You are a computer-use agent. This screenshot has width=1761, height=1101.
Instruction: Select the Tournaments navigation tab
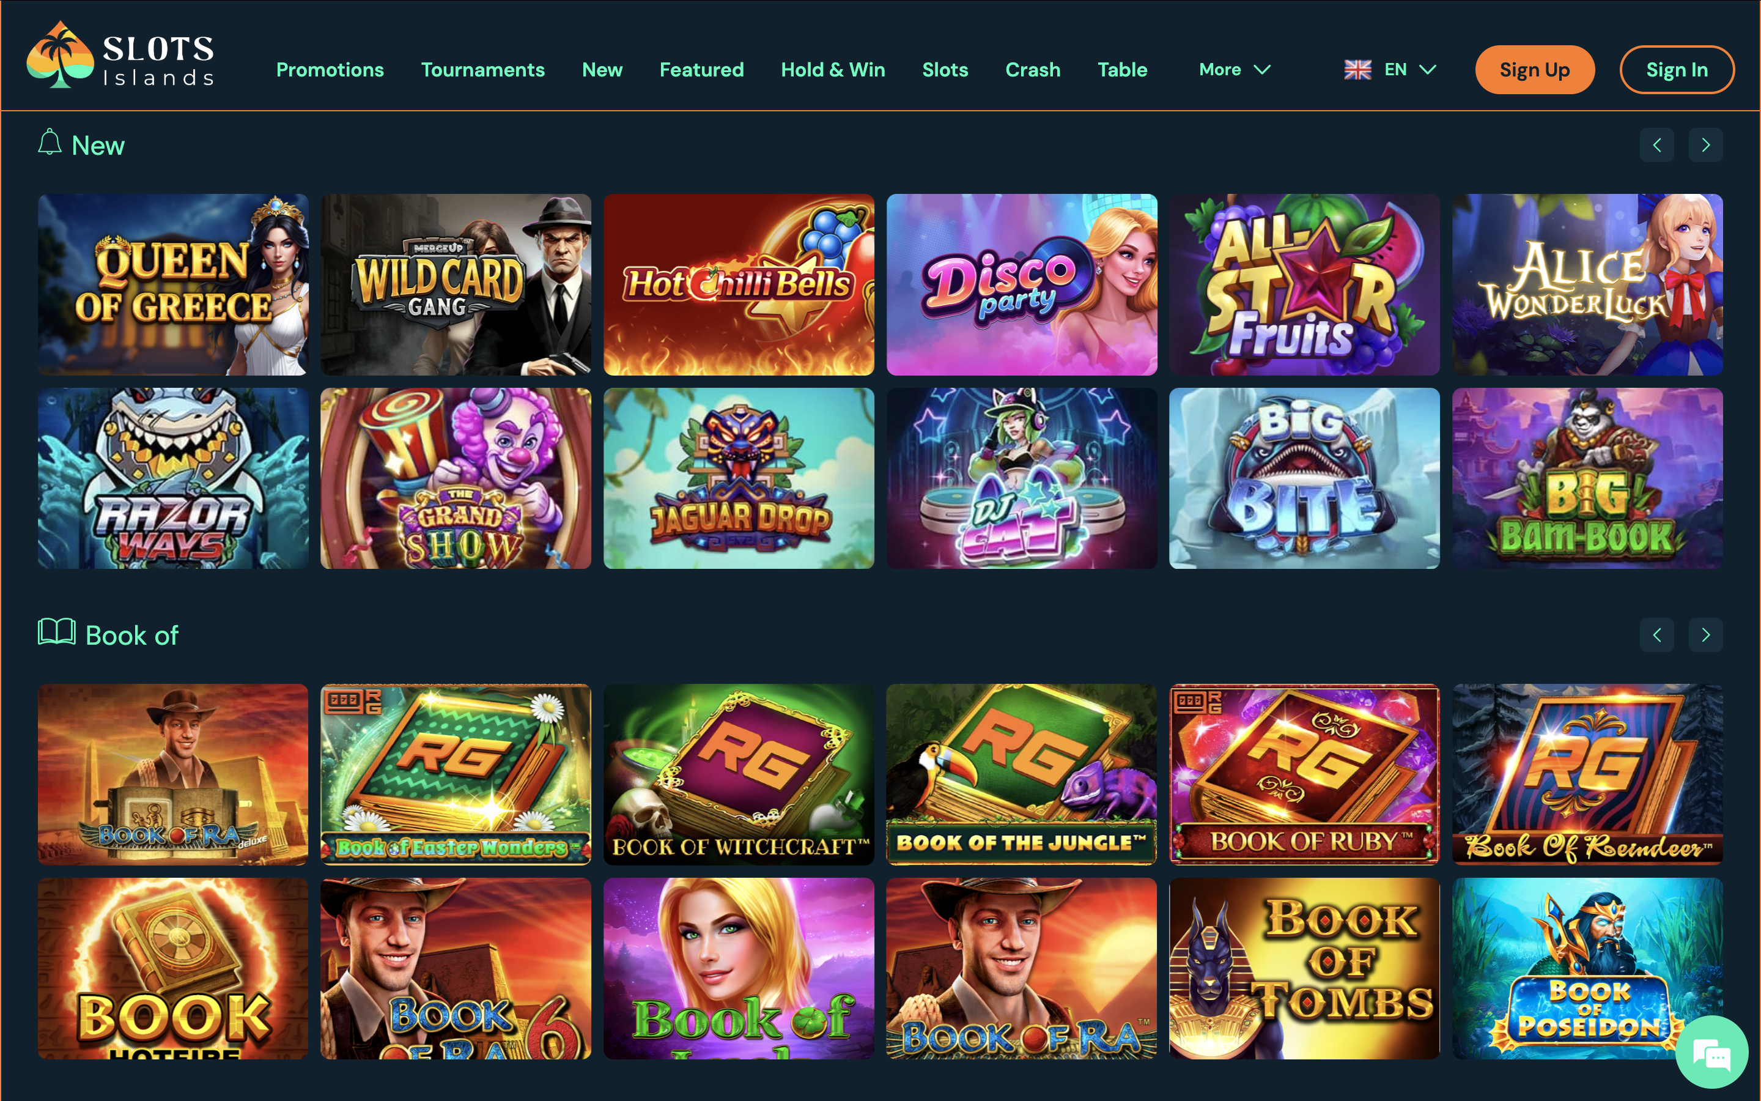pos(482,70)
